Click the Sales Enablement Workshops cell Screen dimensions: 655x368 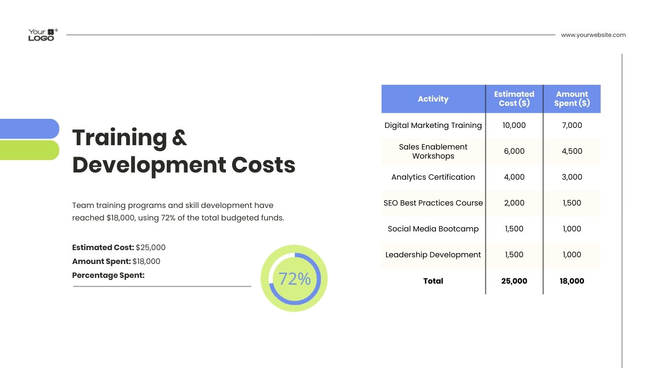click(x=433, y=151)
